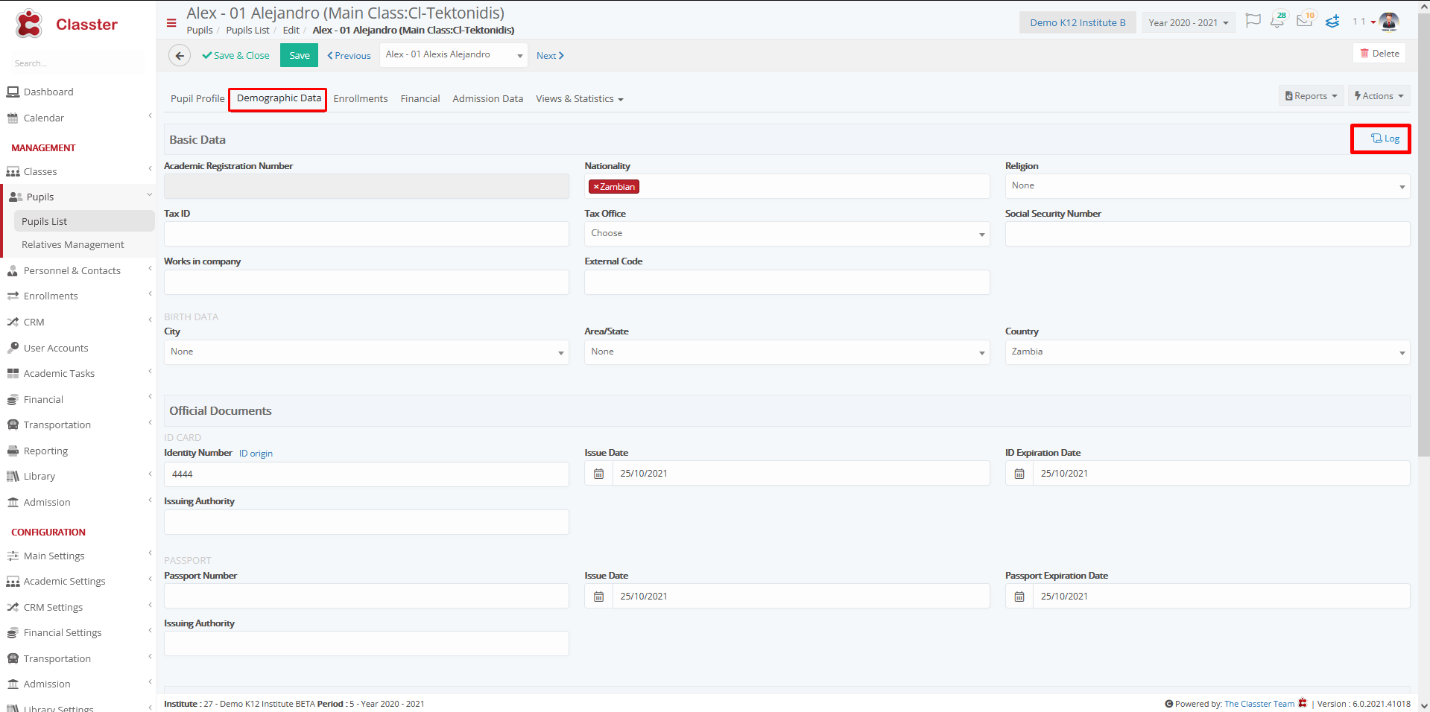Image resolution: width=1430 pixels, height=712 pixels.
Task: Click the Delete button
Action: point(1379,53)
